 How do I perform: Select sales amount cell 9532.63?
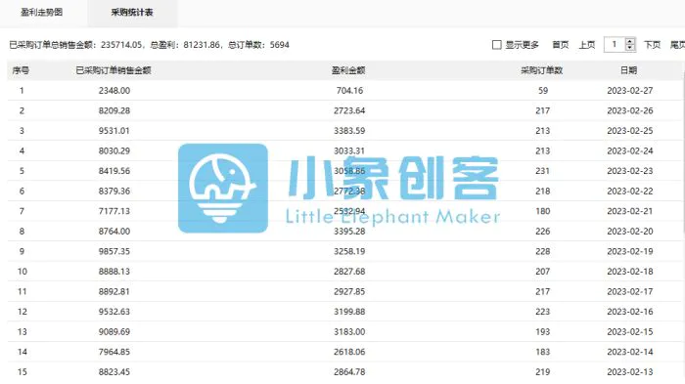point(114,311)
